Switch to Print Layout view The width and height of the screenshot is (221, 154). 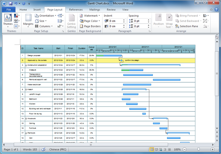(152, 150)
